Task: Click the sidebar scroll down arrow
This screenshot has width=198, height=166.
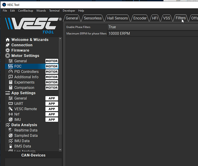Action: [x=60, y=150]
